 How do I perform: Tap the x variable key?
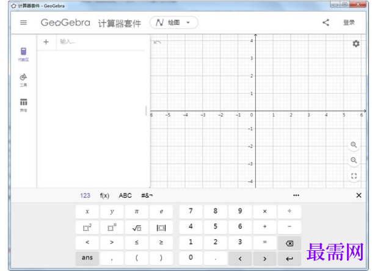coord(87,211)
